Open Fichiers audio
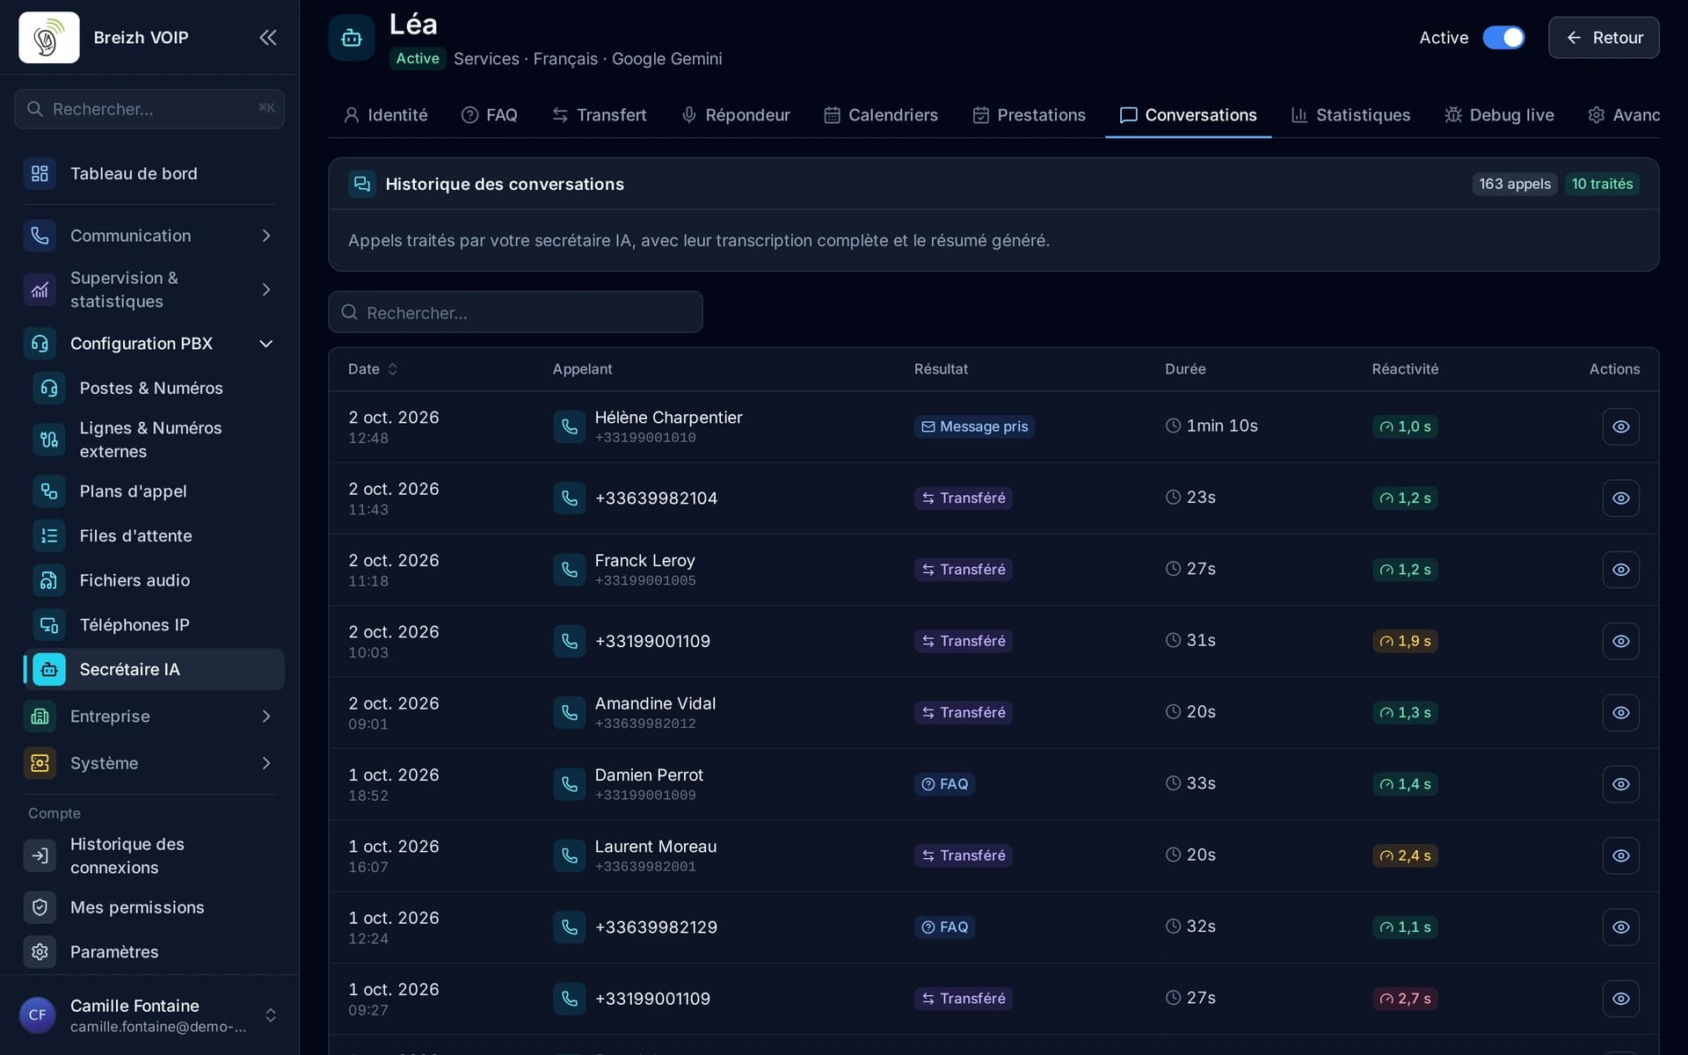The image size is (1688, 1055). coord(155,580)
